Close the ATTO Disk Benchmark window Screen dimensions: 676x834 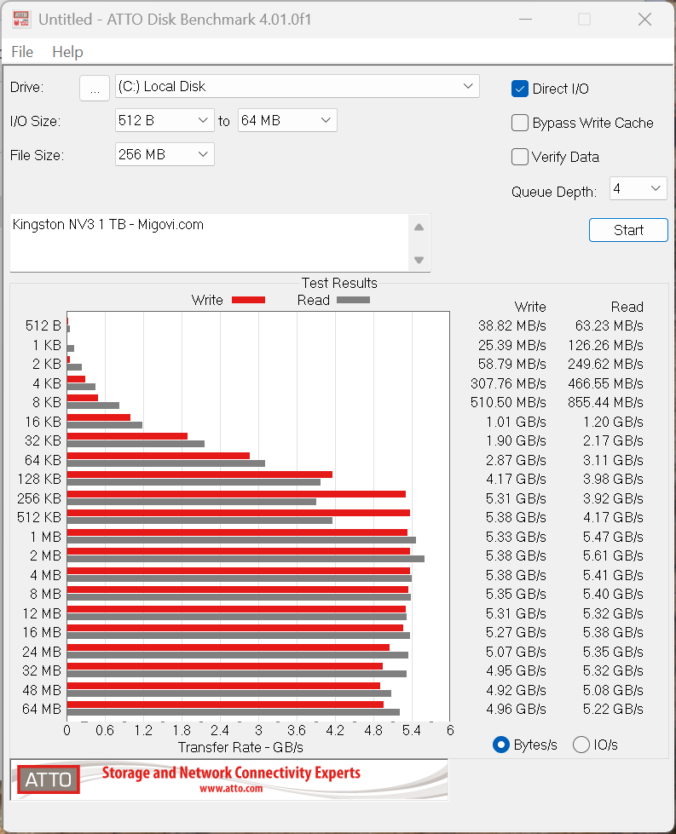tap(644, 19)
